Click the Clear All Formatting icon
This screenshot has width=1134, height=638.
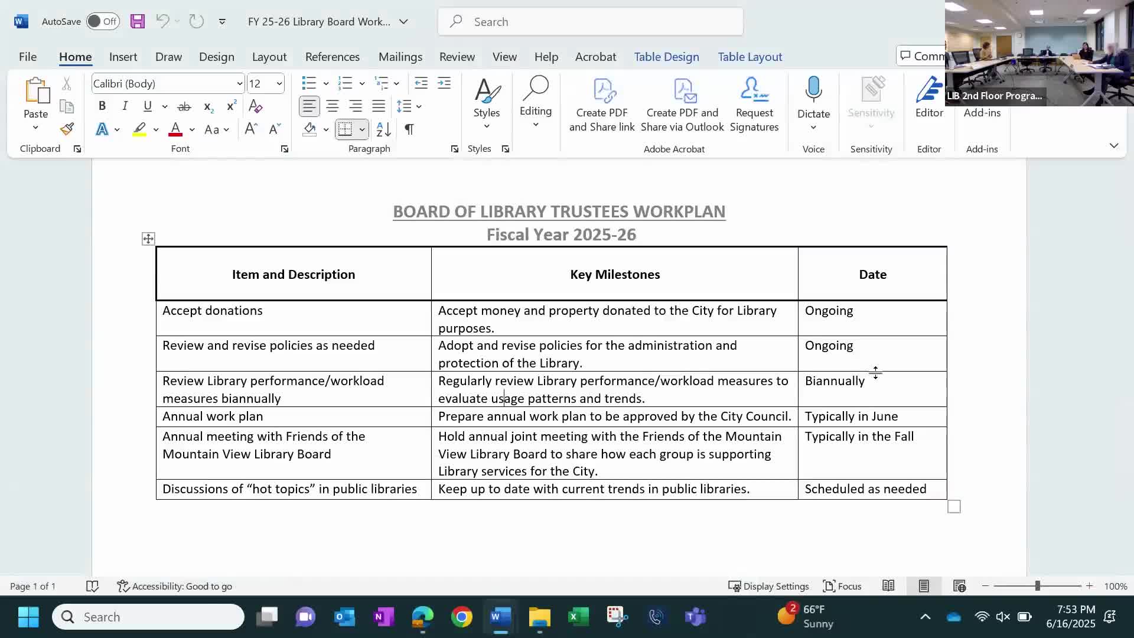tap(255, 106)
